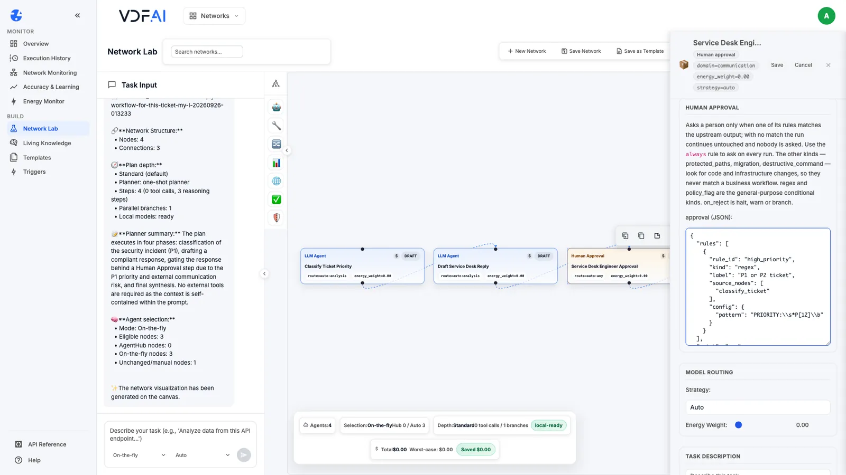Click the dollar icon on Draft Service Desk Reply
This screenshot has width=846, height=475.
point(529,256)
